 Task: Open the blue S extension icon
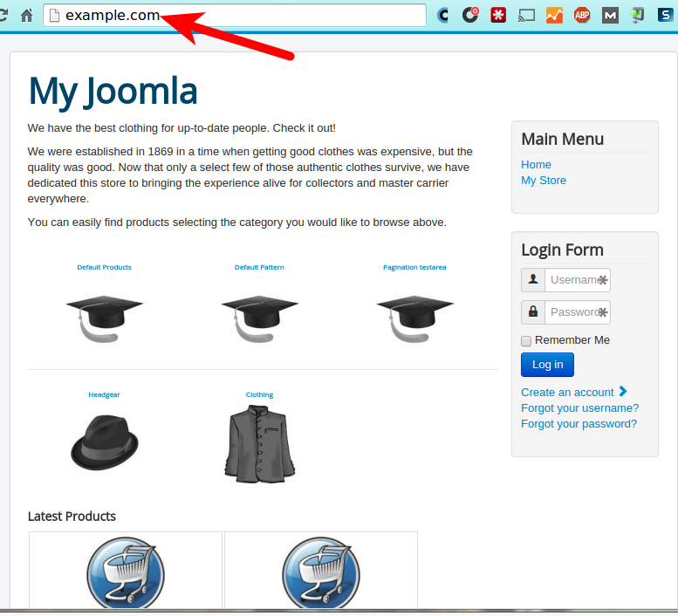click(x=665, y=15)
